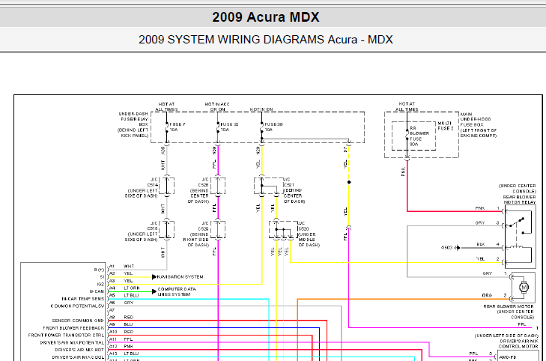Select the "RR BLOWER FUSE 30A" label
The width and height of the screenshot is (546, 361).
419,136
